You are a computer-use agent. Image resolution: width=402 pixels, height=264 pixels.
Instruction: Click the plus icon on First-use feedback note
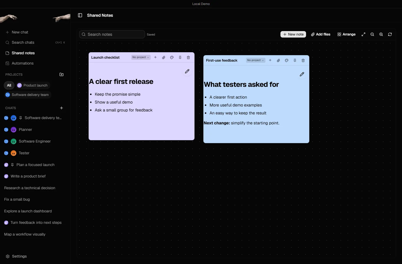pyautogui.click(x=270, y=60)
